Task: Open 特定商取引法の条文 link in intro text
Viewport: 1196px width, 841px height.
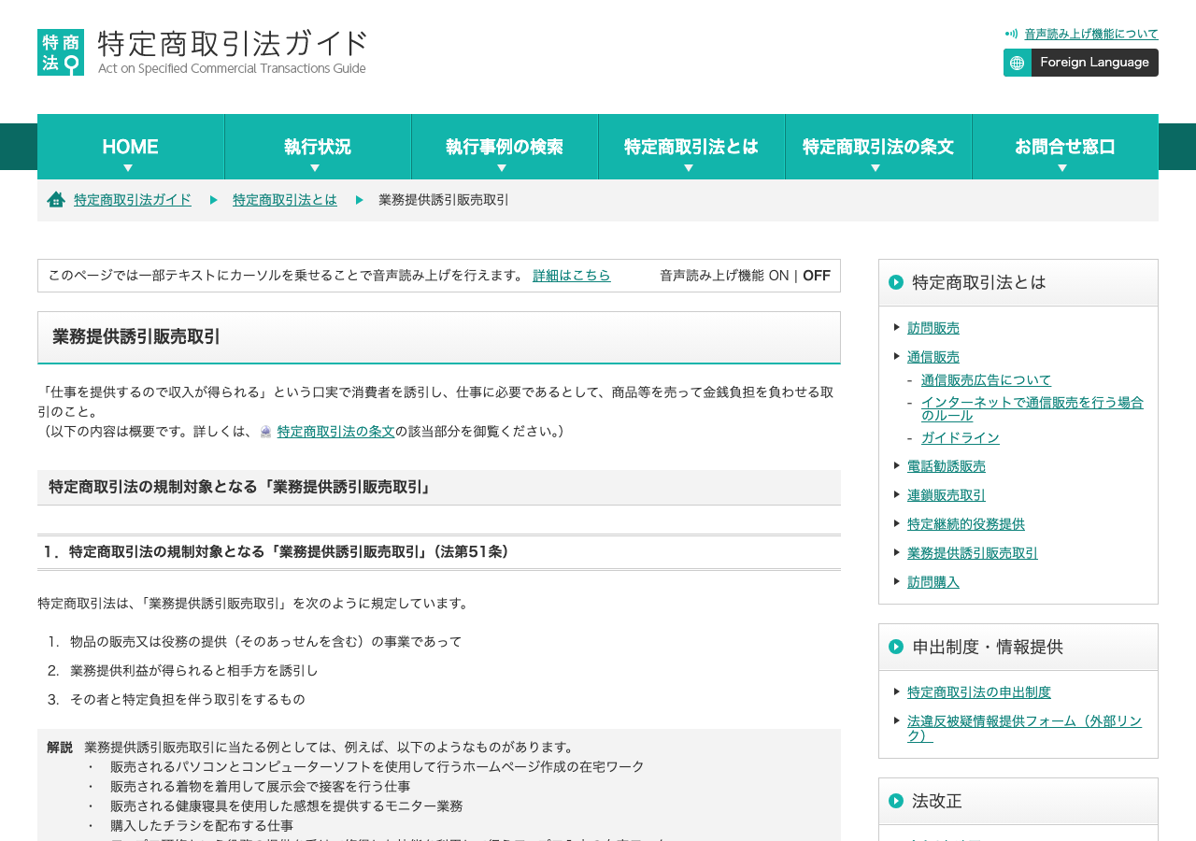Action: [x=336, y=432]
